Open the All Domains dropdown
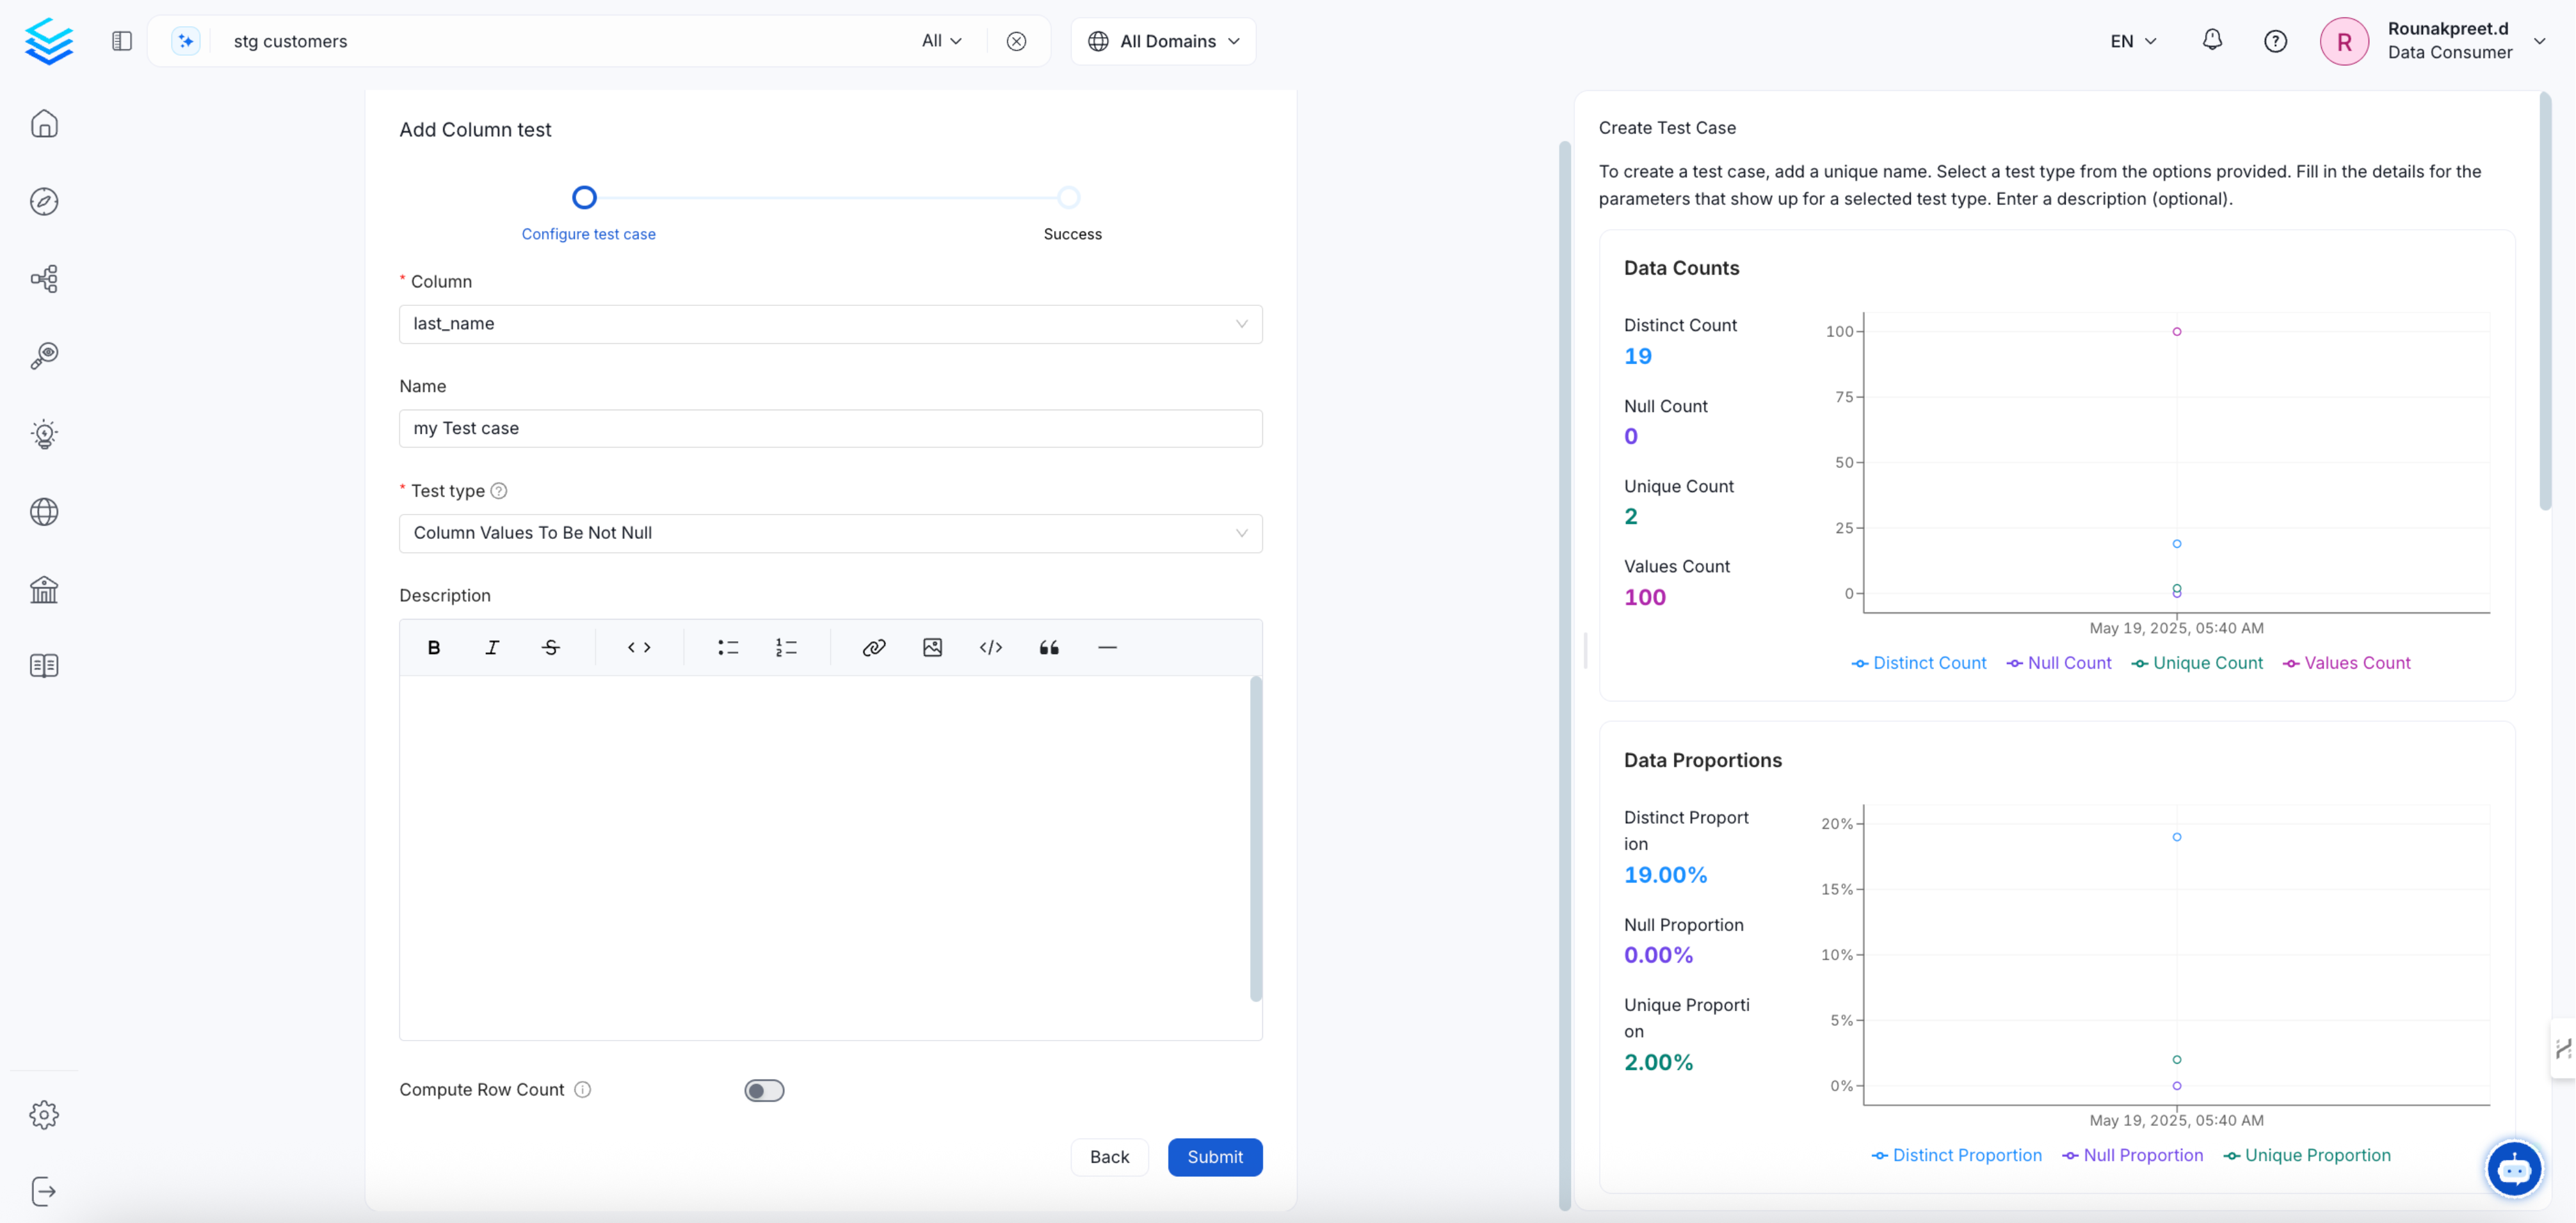2576x1223 pixels. tap(1163, 41)
